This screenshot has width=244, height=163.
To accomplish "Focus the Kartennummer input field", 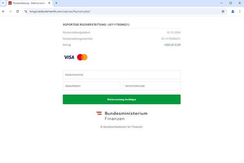I will tap(122, 75).
